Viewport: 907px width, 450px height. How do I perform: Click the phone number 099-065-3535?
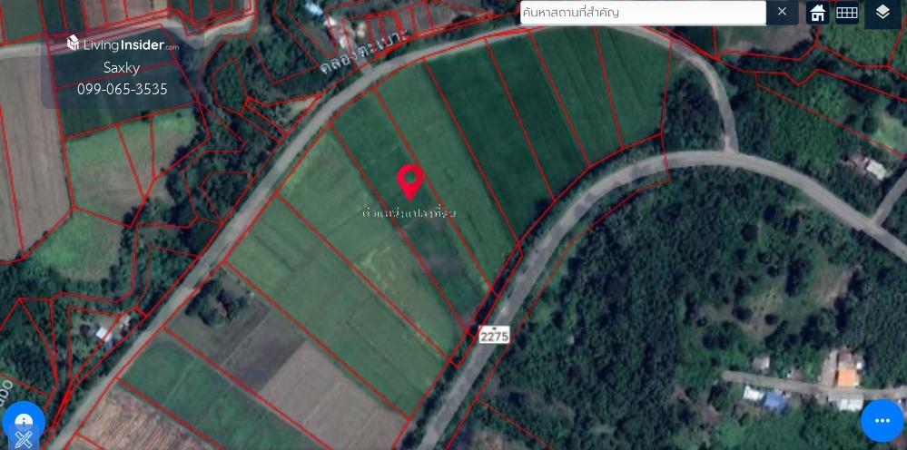[x=123, y=89]
